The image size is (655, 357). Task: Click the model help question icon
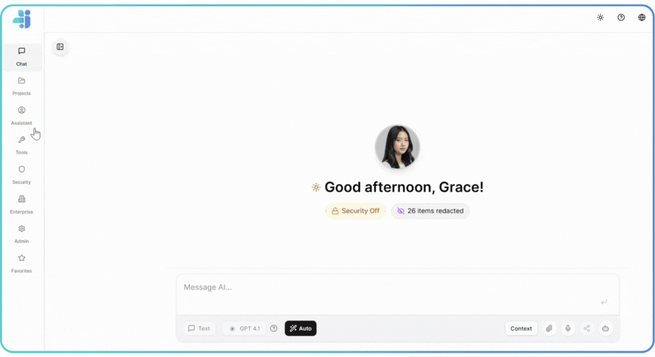pyautogui.click(x=273, y=328)
